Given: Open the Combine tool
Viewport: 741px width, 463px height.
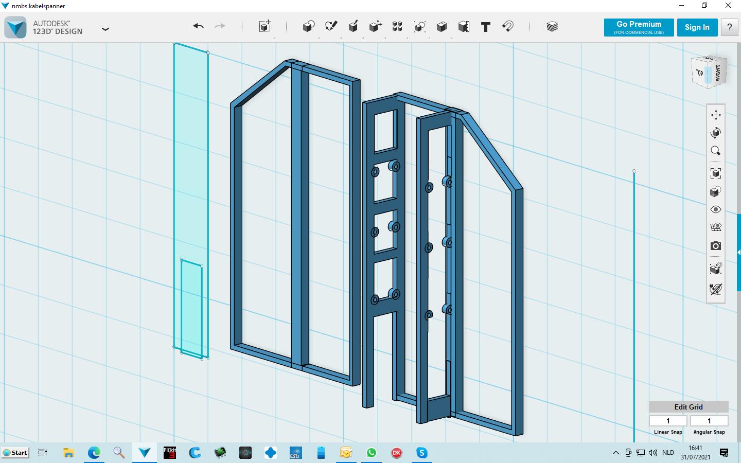Looking at the screenshot, I should pyautogui.click(x=442, y=27).
